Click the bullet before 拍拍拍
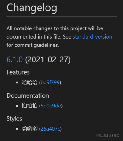The height and width of the screenshot is (141, 123). [x=17, y=106]
